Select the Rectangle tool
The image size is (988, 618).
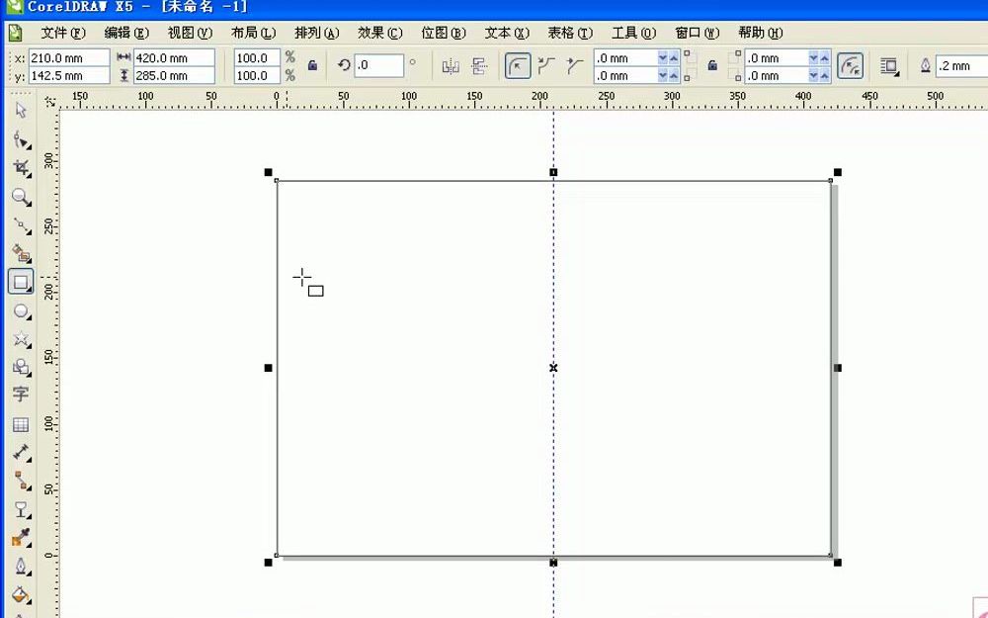click(20, 280)
